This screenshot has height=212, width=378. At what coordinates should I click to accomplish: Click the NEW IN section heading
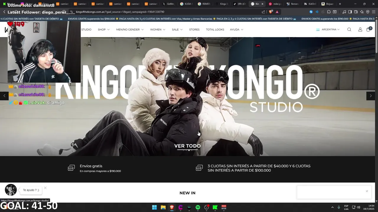pos(188,193)
